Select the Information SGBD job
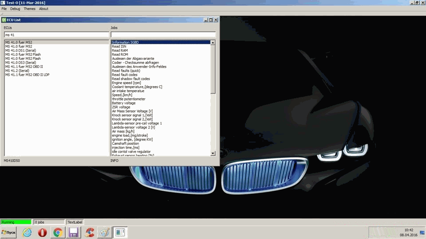426x239 pixels. [161, 42]
